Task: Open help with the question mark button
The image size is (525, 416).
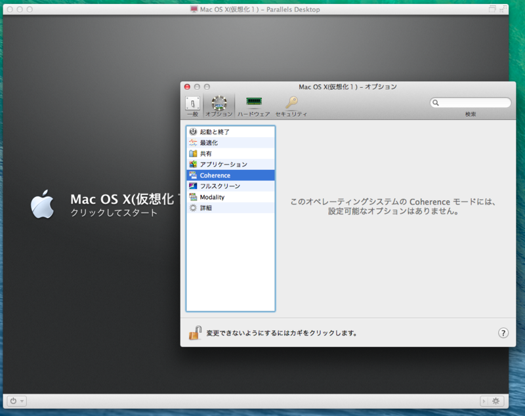Action: tap(503, 333)
